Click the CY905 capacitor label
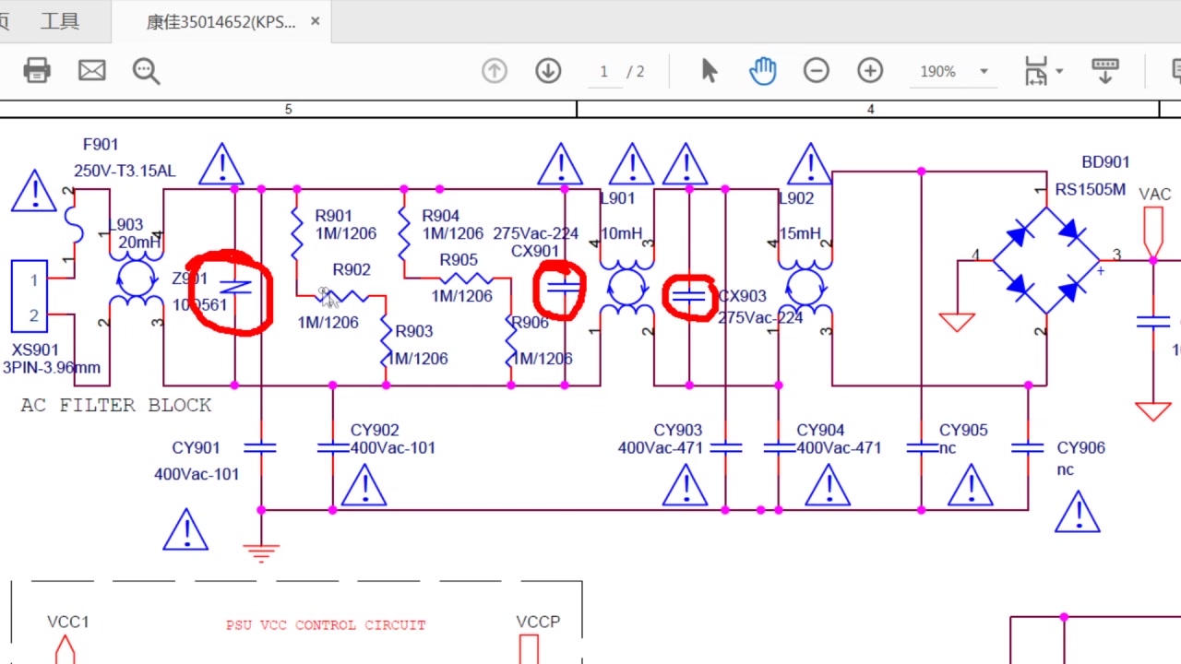Image resolution: width=1181 pixels, height=664 pixels. [x=963, y=431]
